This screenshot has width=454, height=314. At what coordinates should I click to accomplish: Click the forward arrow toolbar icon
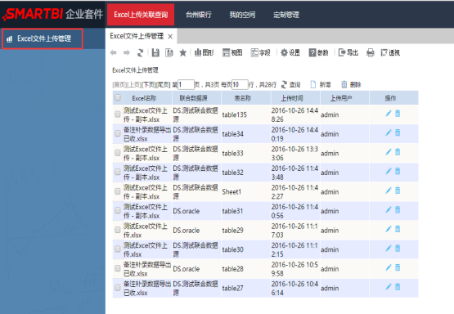[x=127, y=52]
